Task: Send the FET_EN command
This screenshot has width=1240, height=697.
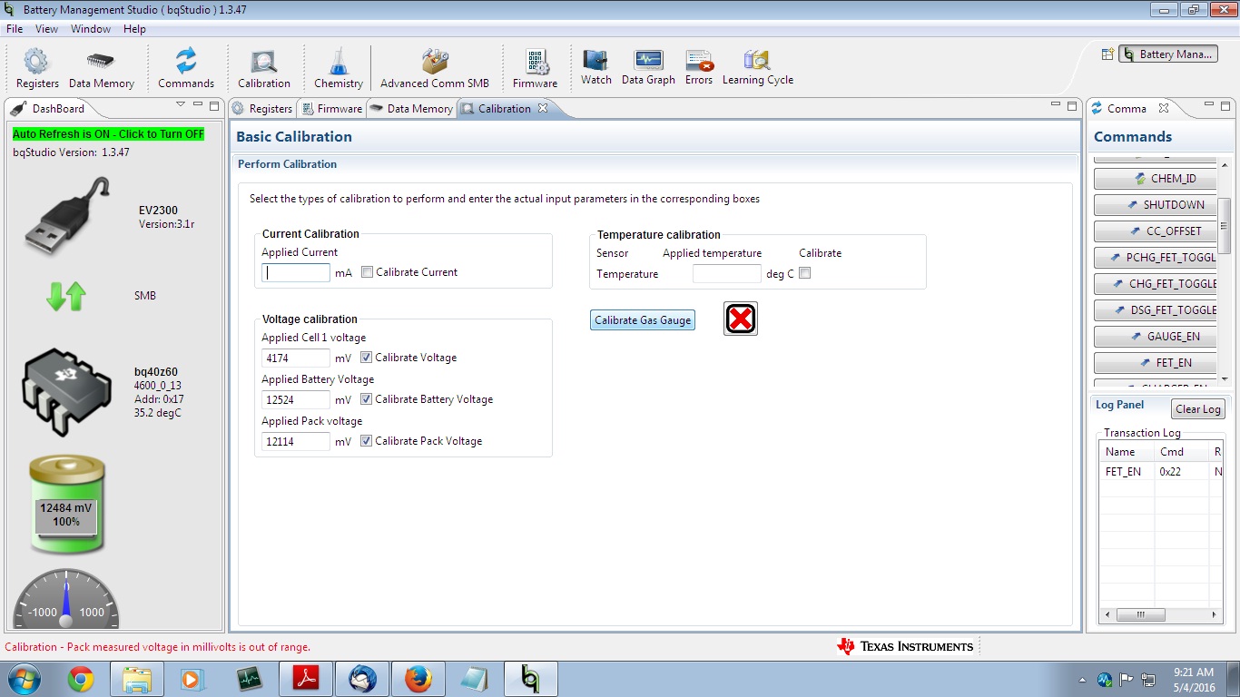Action: click(x=1156, y=363)
